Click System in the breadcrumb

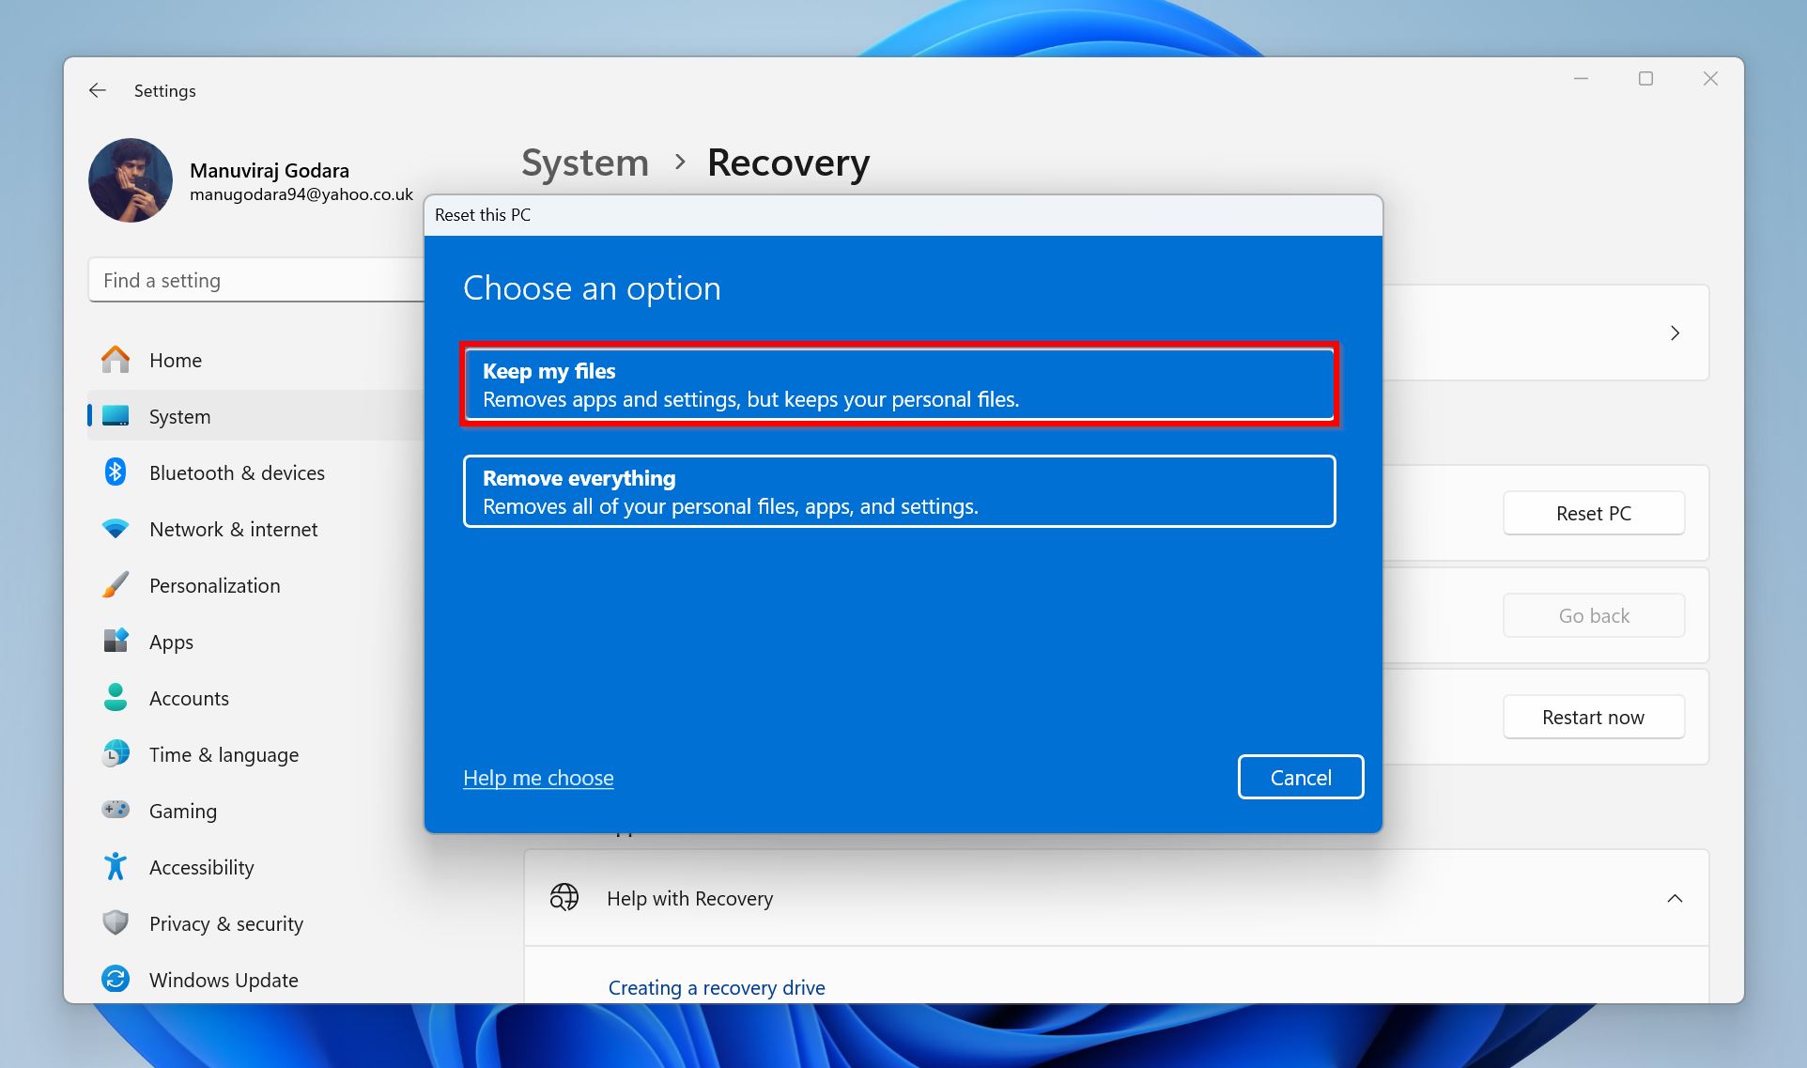click(x=585, y=163)
